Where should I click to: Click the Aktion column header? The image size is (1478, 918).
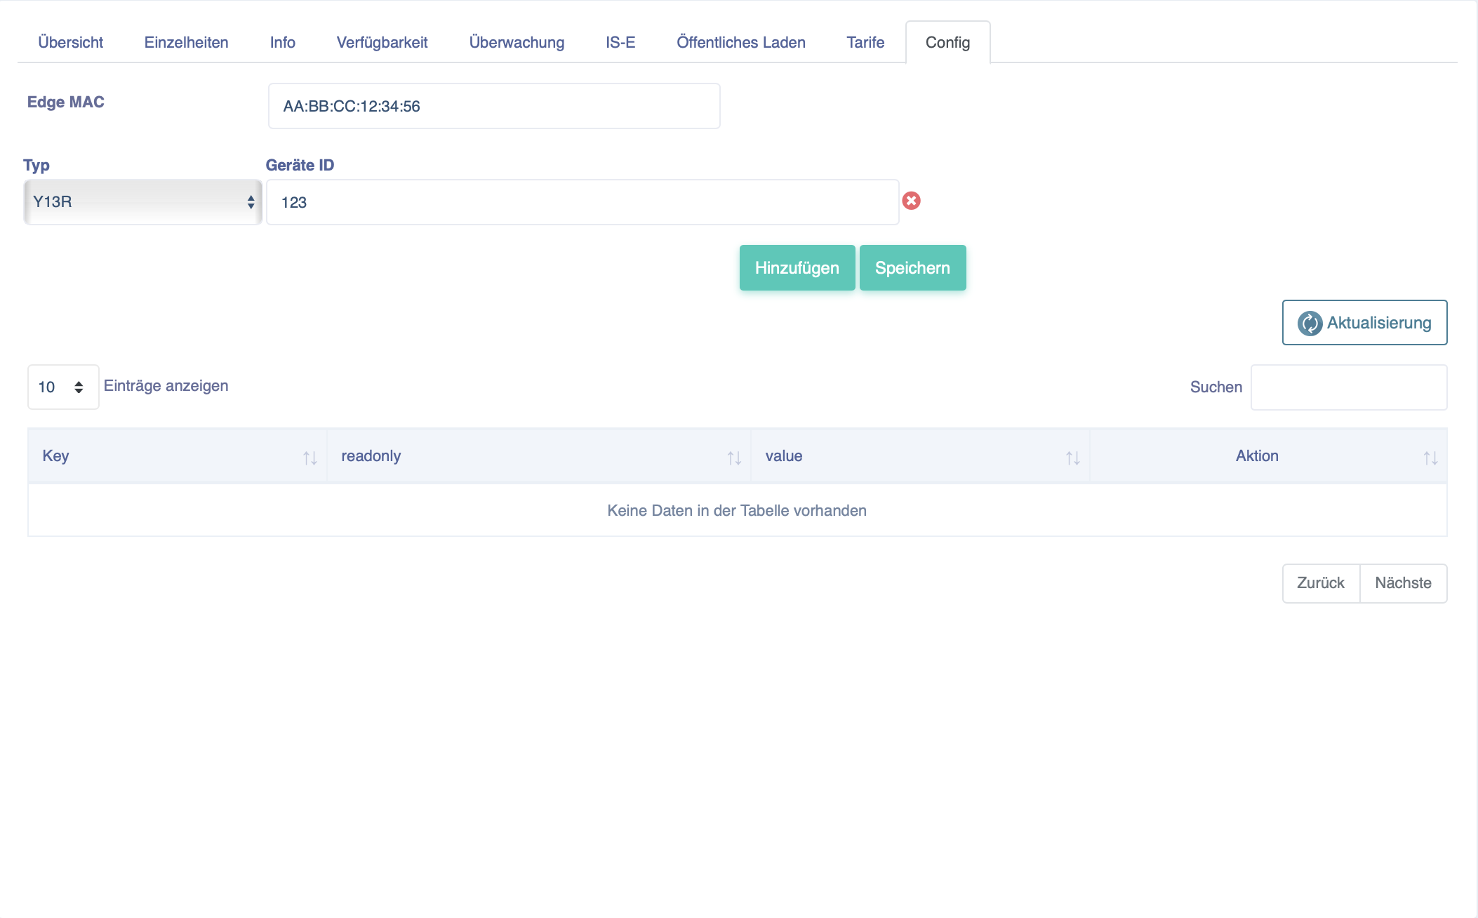(1268, 456)
